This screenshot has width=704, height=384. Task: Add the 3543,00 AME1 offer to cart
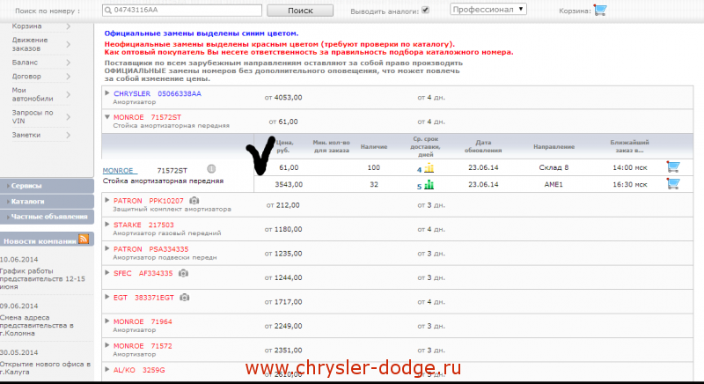pos(673,184)
